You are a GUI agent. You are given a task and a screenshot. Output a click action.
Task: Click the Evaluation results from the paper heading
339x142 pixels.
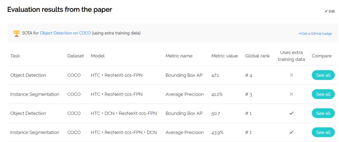click(60, 10)
